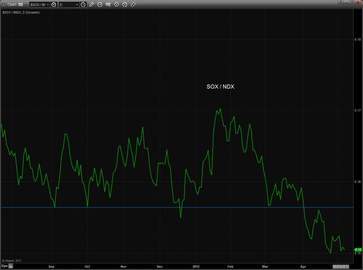Select the pencil drawing tool
The width and height of the screenshot is (363, 270).
coord(92,5)
